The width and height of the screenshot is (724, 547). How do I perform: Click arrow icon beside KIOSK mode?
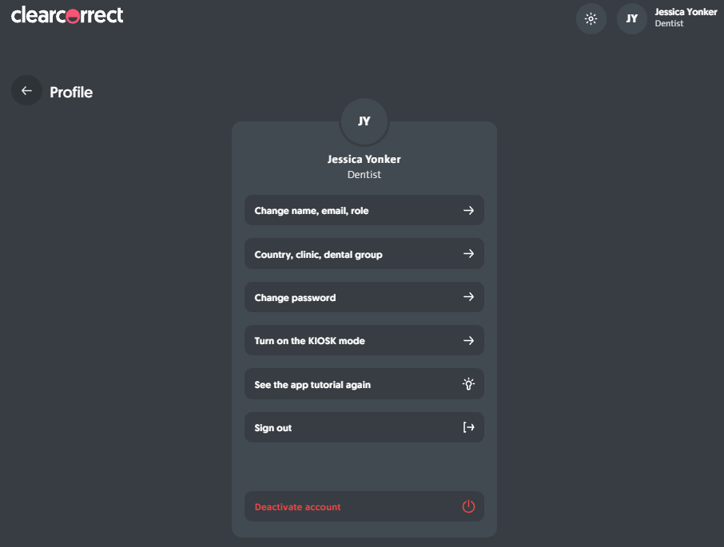[x=468, y=340]
